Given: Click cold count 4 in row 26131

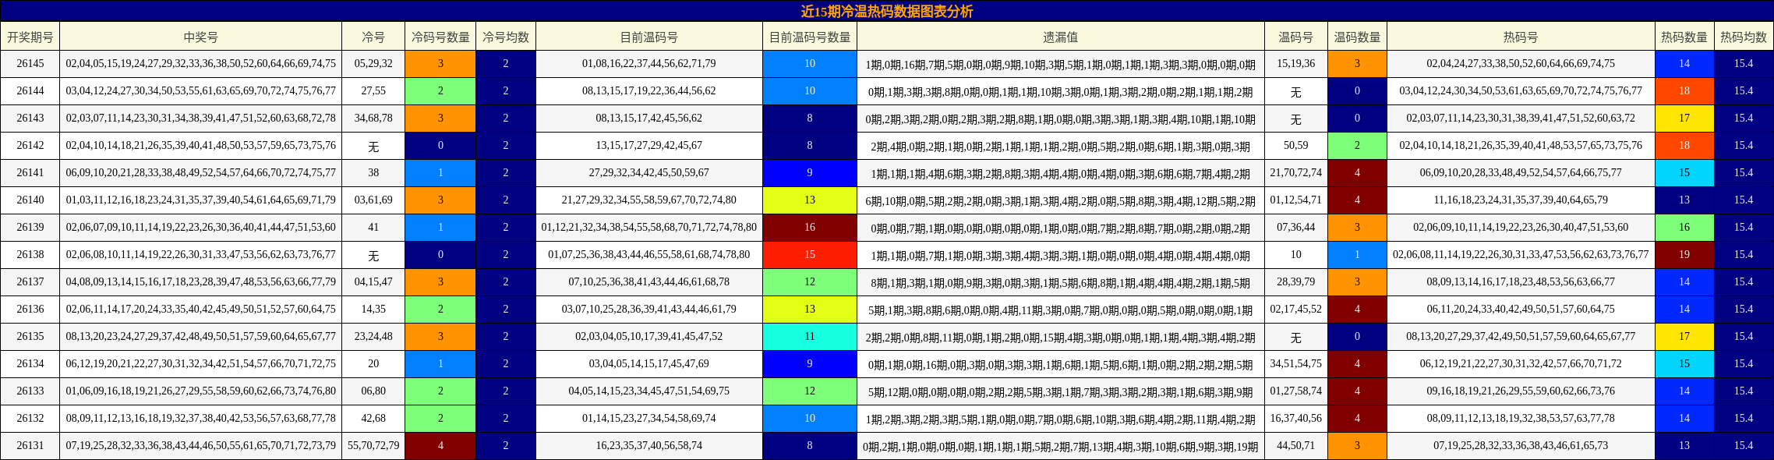Looking at the screenshot, I should click(x=440, y=446).
